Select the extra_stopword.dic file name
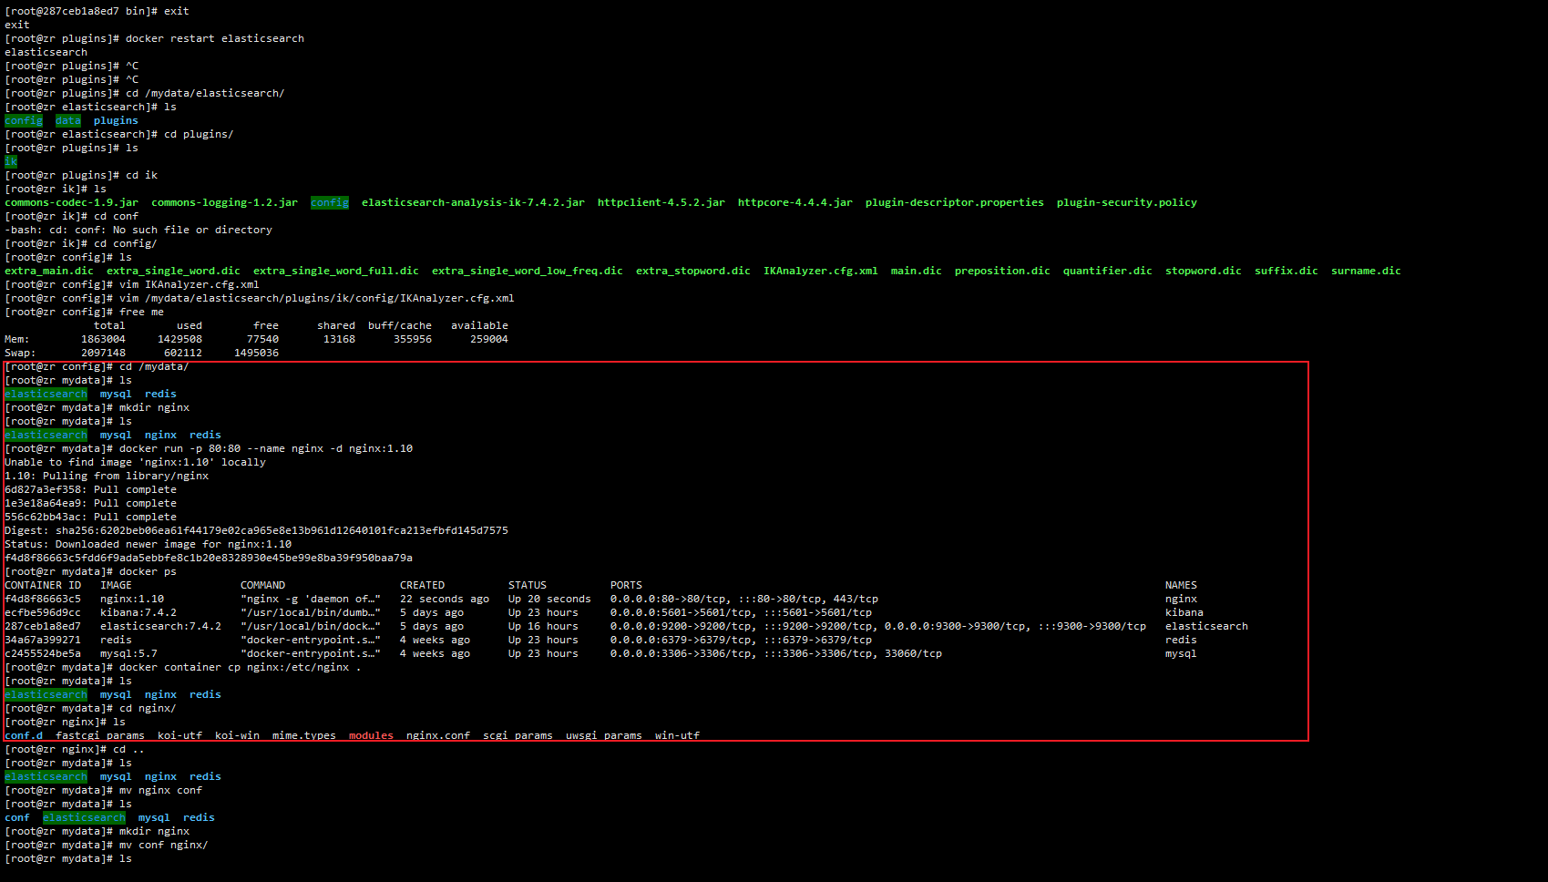This screenshot has width=1548, height=882. (693, 271)
